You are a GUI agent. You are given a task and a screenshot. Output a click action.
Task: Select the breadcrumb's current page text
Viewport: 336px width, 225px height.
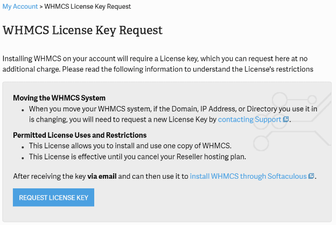(x=87, y=6)
